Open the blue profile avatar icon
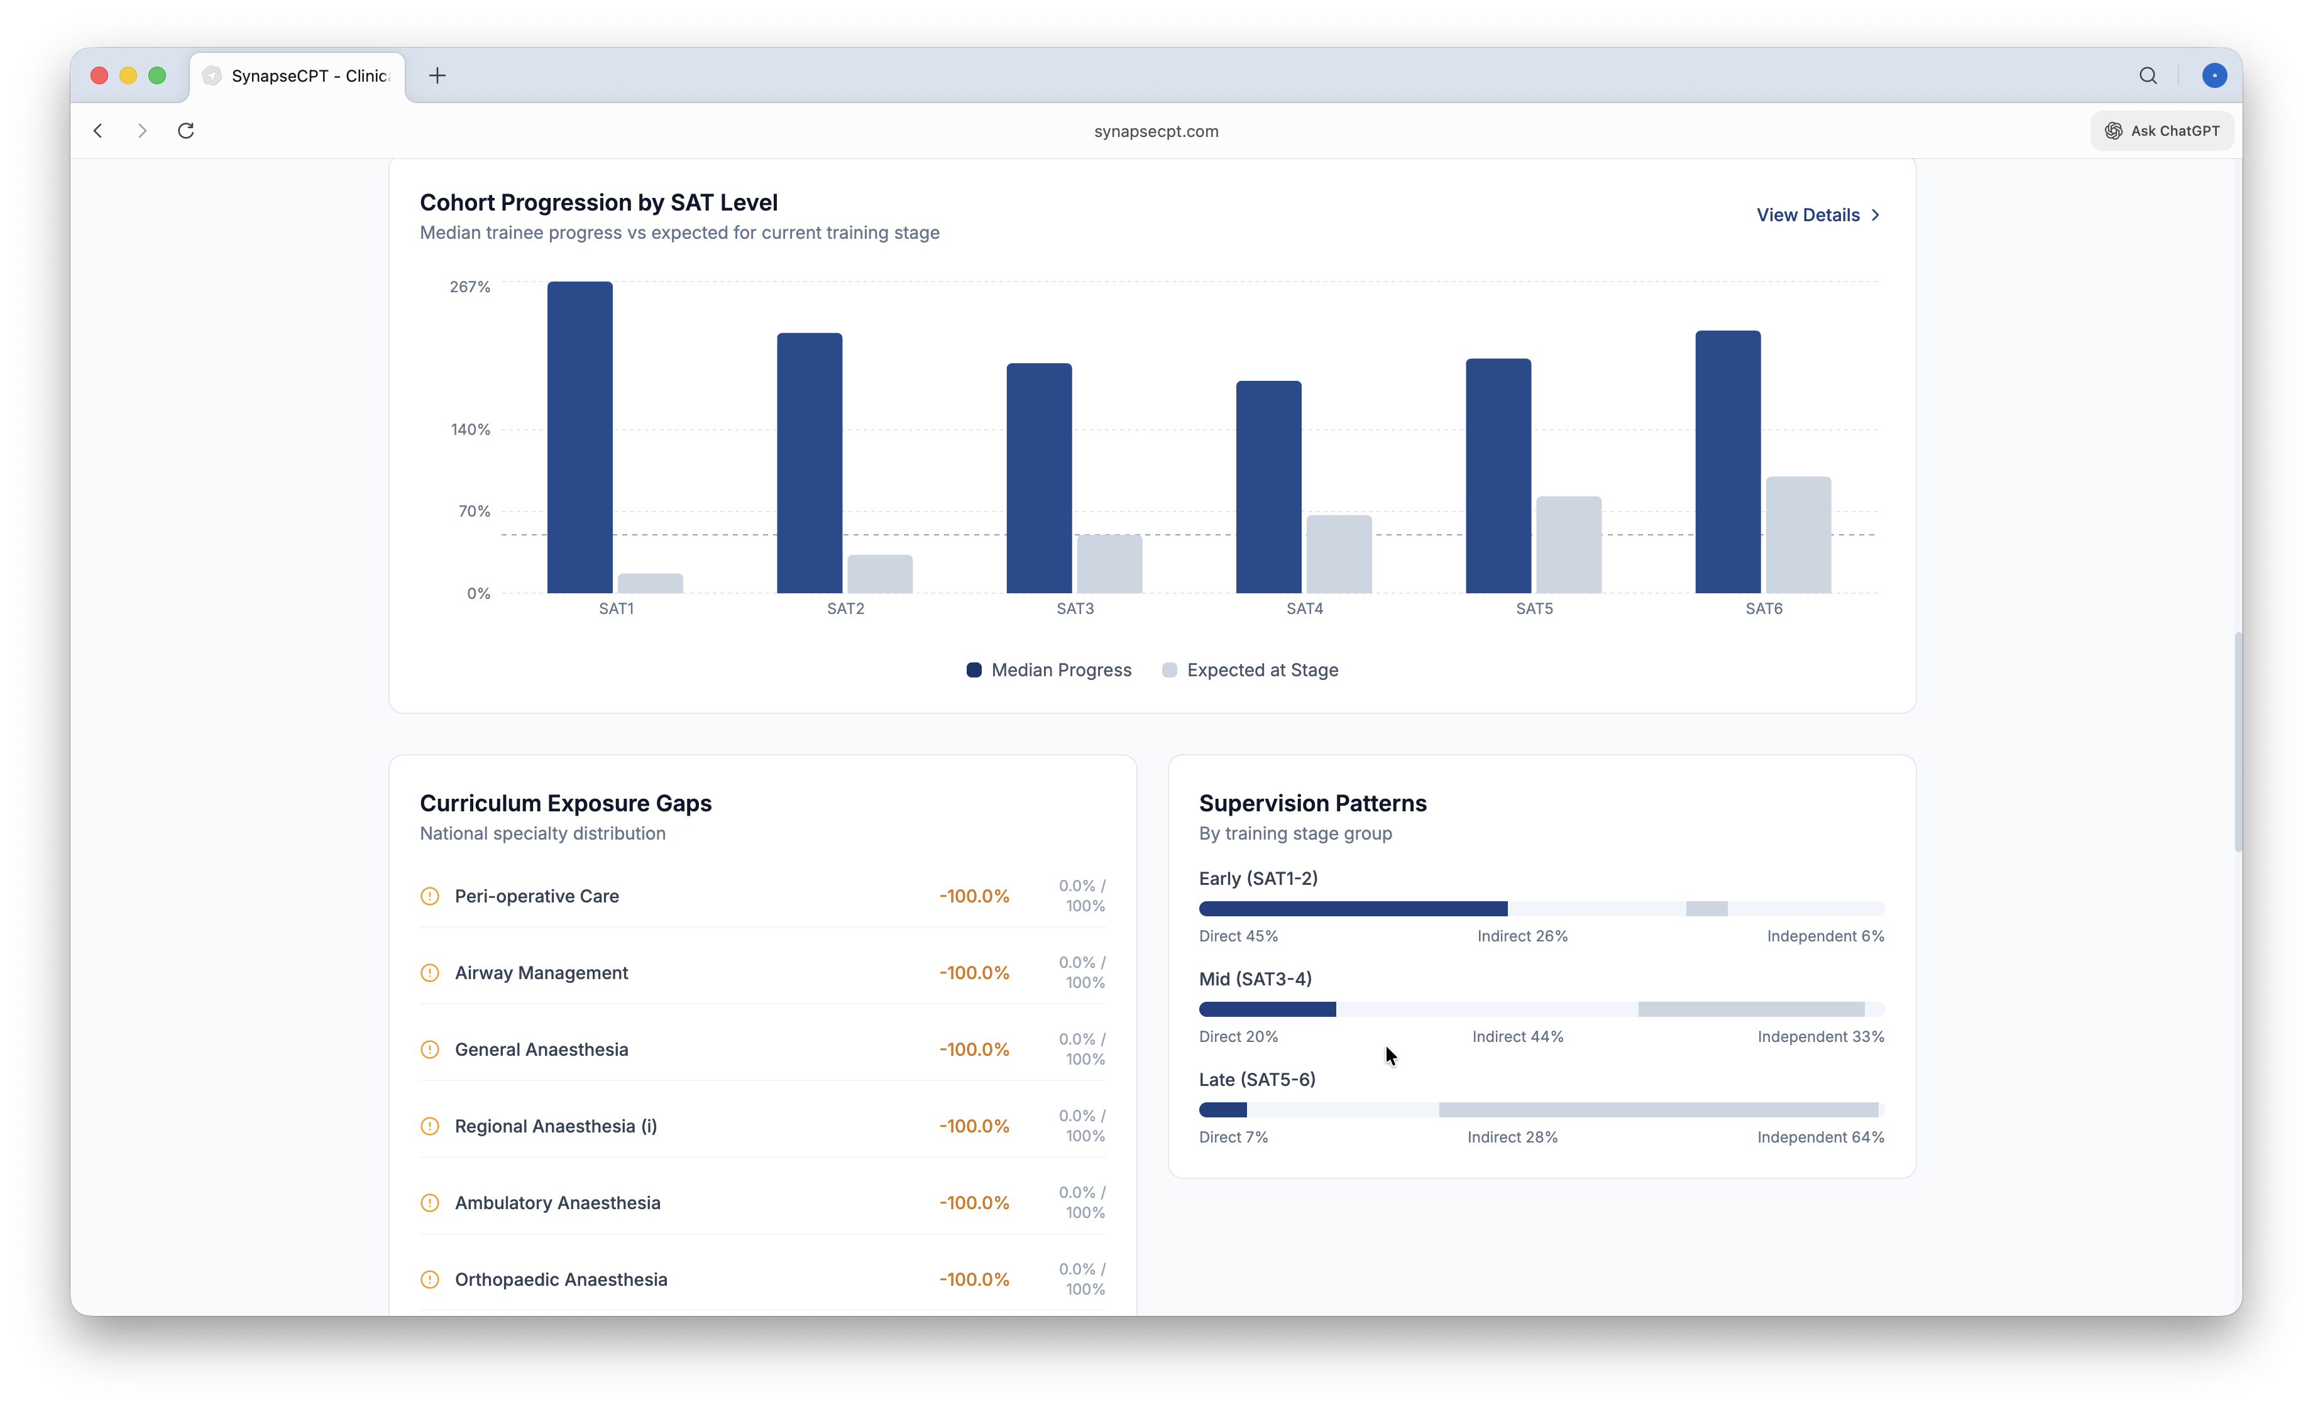Viewport: 2313px width, 1409px height. [x=2214, y=76]
